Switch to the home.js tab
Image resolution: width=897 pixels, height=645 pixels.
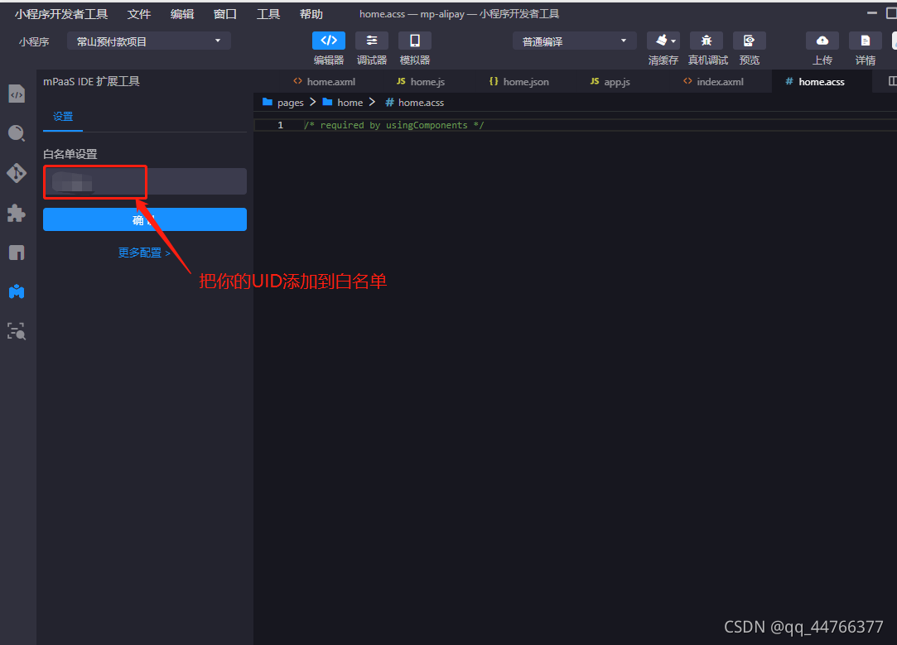pos(421,82)
